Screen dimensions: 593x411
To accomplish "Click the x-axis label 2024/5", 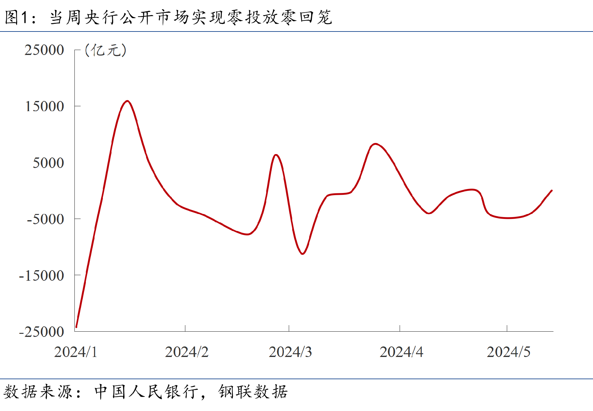I will (x=508, y=352).
